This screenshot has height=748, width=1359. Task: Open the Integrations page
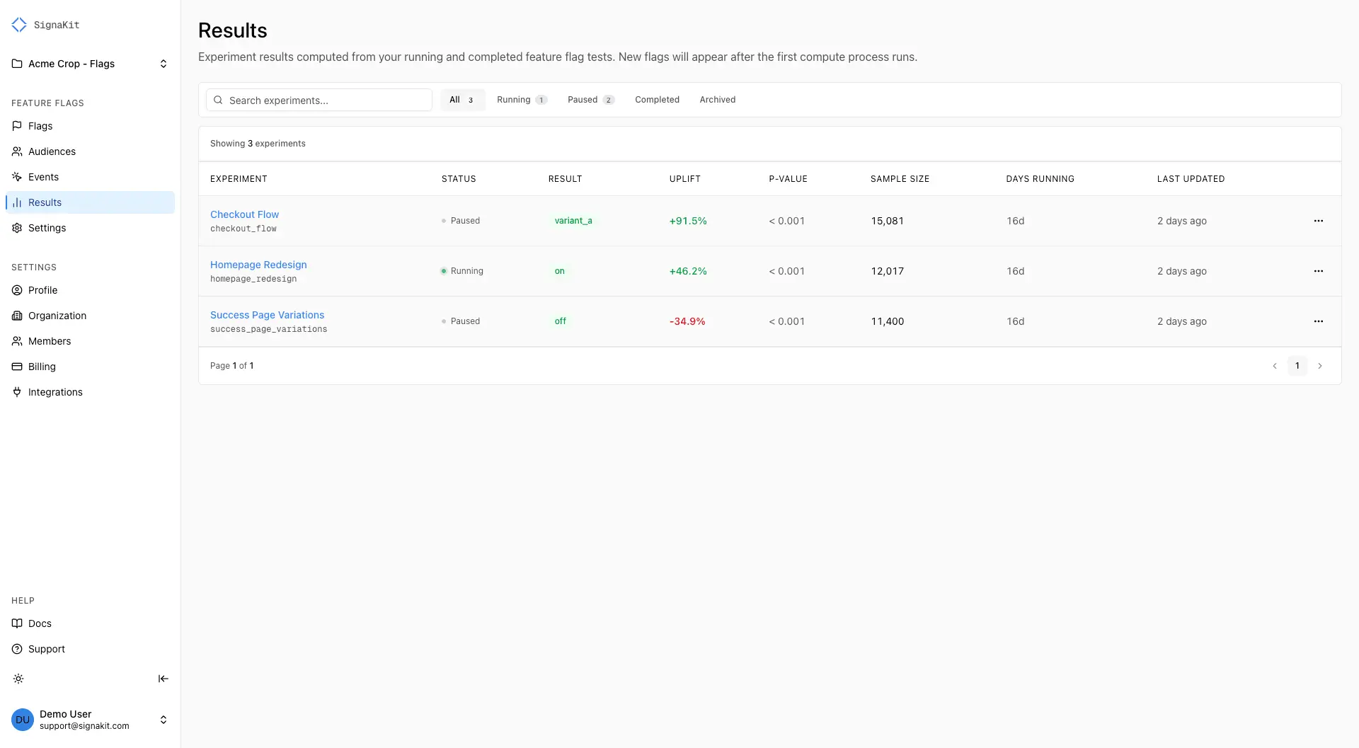90,392
